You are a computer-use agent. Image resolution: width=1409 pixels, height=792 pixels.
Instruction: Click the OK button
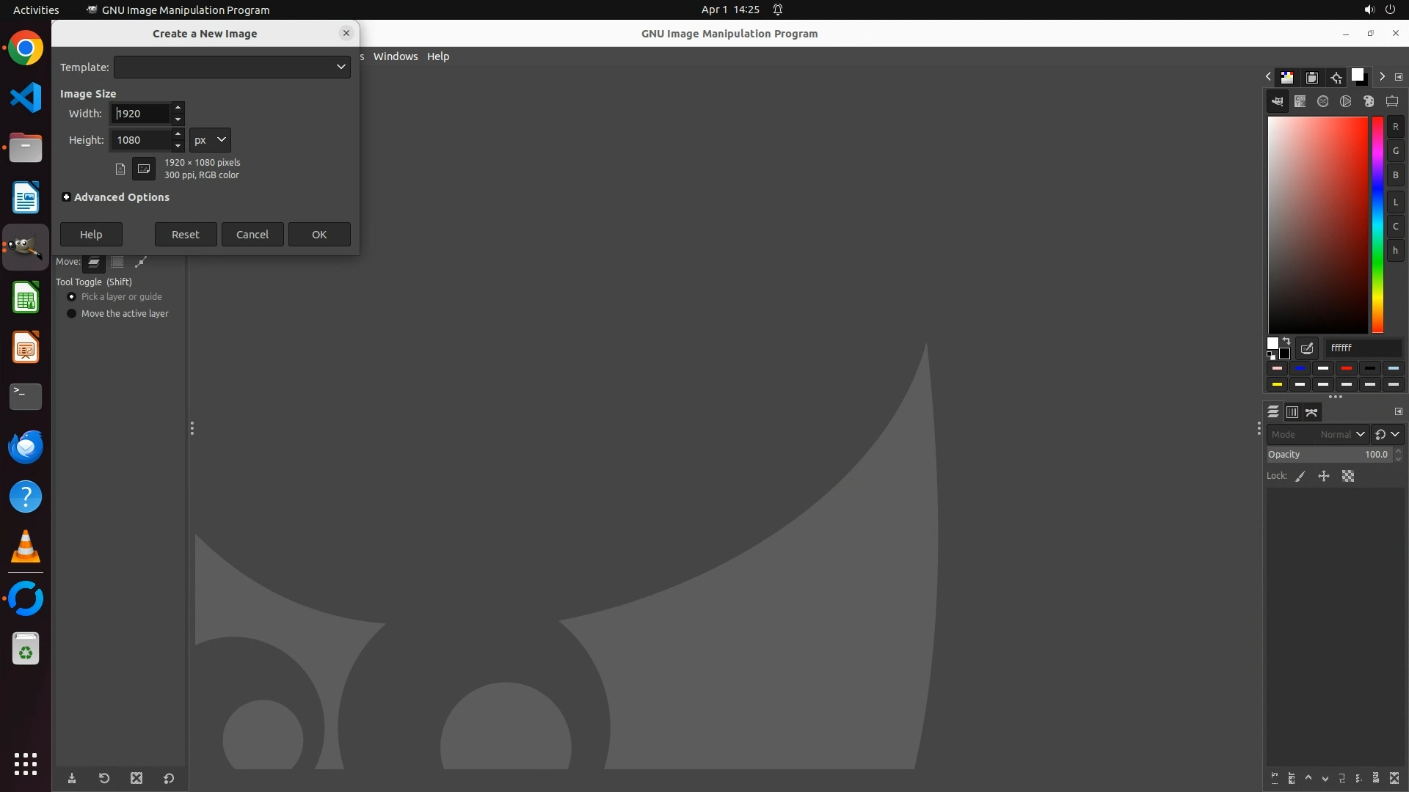coord(319,235)
